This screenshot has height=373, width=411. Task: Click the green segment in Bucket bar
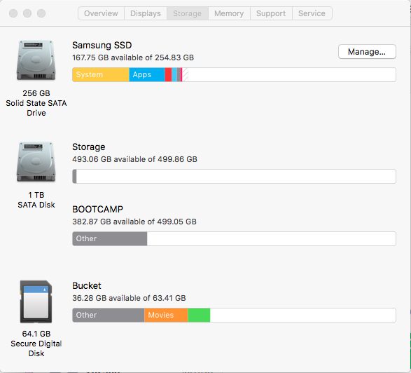pos(199,315)
